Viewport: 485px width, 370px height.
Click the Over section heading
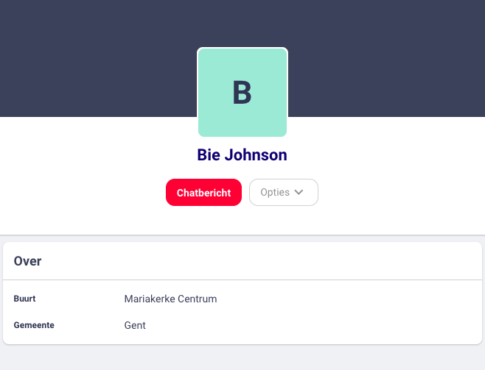coord(28,261)
